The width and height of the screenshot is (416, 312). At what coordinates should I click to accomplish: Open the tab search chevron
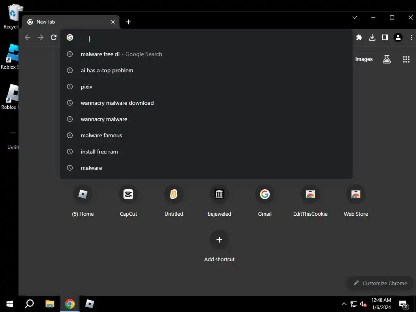pos(354,17)
